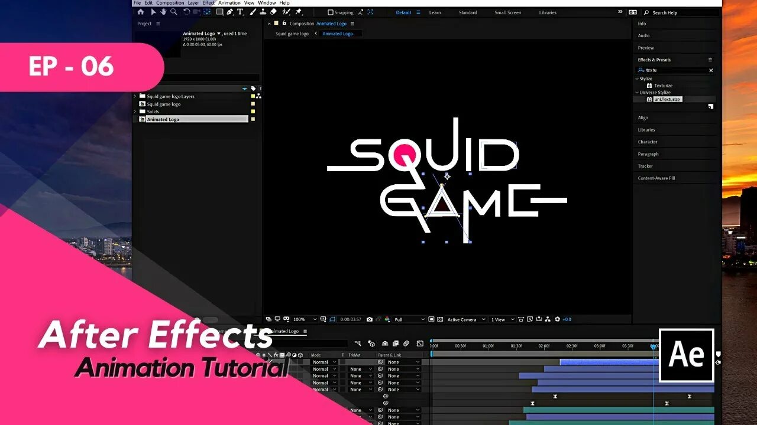Viewport: 757px width, 425px height.
Task: Toggle the Graph Editor button
Action: click(420, 344)
